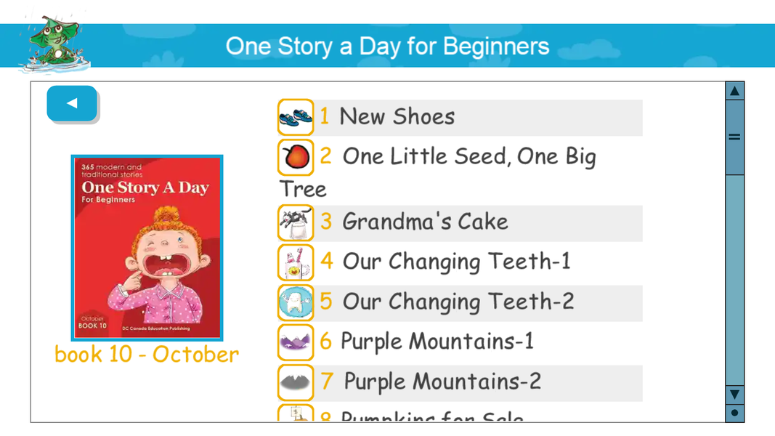Click the peach icon for One Little Seed

[294, 156]
